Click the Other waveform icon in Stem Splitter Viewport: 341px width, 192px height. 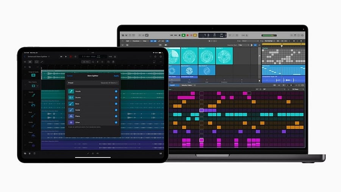(71, 122)
